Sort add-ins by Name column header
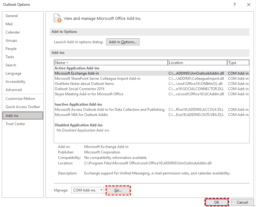Viewport: 256px width, 207px height. 111,63
